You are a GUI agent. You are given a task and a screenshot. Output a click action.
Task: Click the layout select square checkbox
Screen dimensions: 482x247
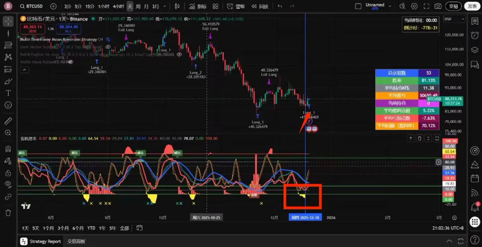tap(358, 6)
